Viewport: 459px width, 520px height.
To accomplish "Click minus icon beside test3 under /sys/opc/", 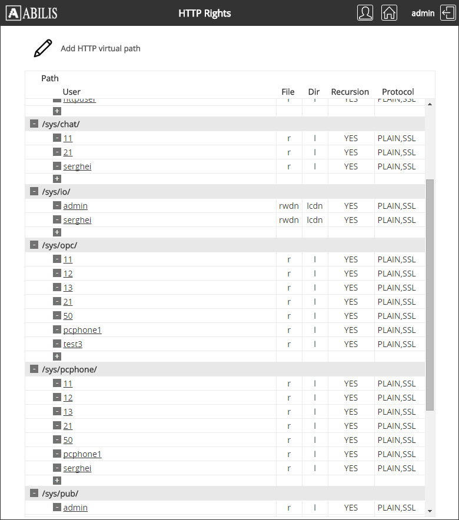I will pos(57,344).
